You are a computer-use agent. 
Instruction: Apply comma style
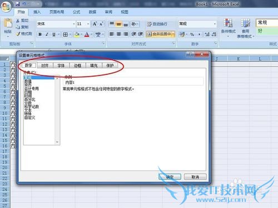(199, 34)
